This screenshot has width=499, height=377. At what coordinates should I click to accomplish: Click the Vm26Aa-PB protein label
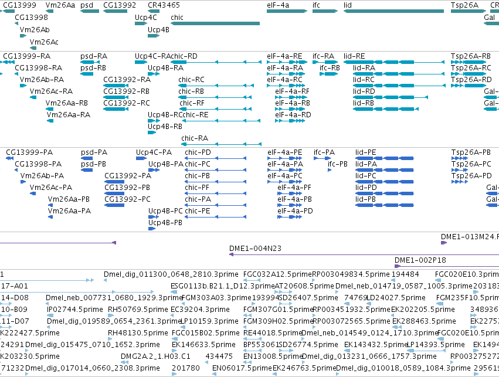pos(69,199)
